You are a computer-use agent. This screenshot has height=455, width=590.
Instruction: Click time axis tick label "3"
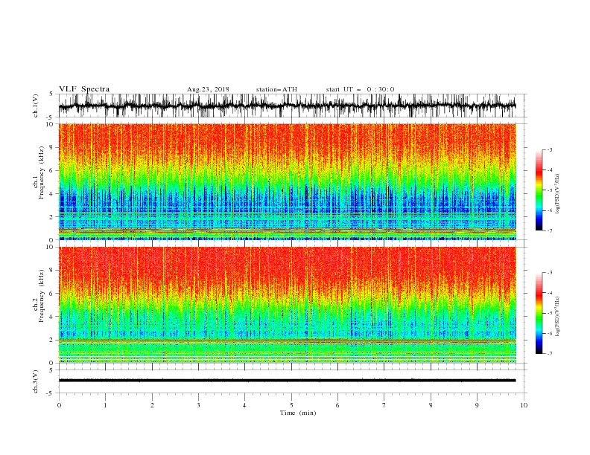click(x=198, y=405)
